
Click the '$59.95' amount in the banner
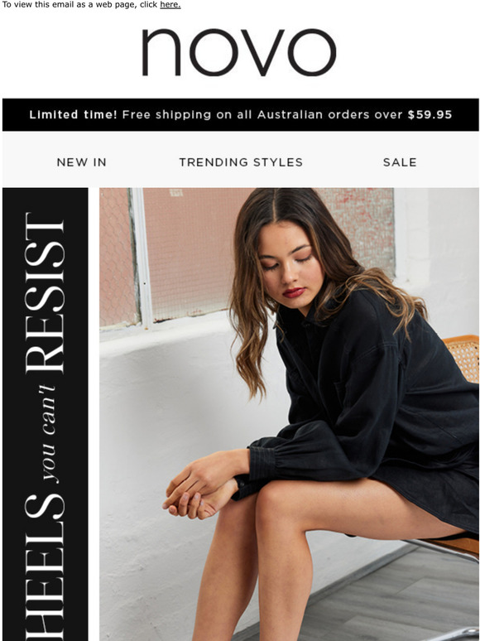point(430,114)
